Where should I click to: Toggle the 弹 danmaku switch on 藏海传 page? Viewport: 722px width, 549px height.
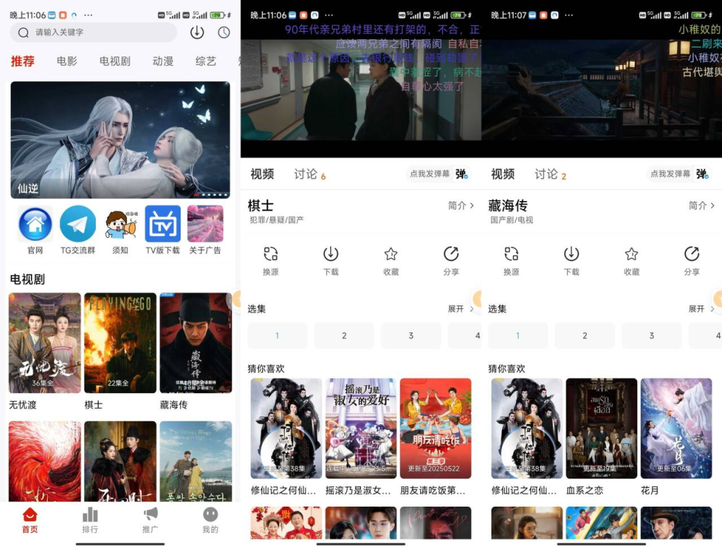coord(702,174)
